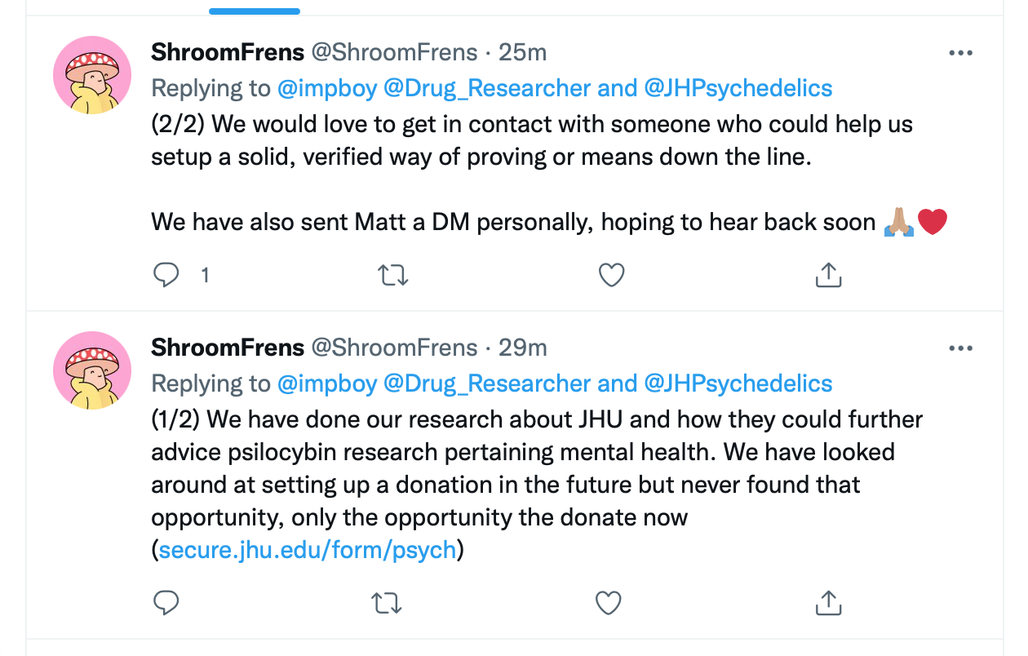Viewport: 1028px width, 656px height.
Task: Open ShroomFrens display name on 29m tweet
Action: click(228, 348)
